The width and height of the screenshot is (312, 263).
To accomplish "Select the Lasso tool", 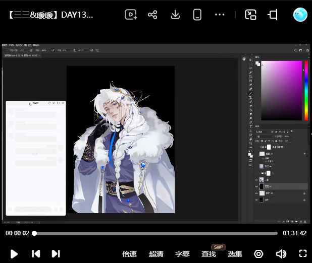I will pos(251,68).
